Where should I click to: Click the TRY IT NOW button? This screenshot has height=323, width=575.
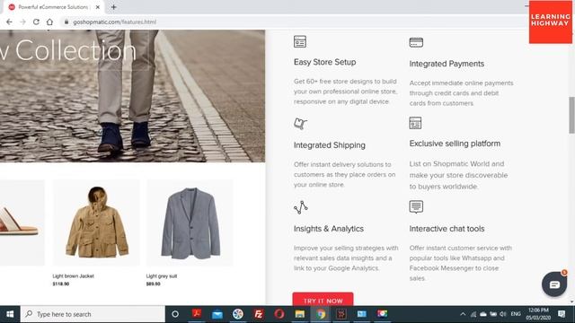(323, 299)
